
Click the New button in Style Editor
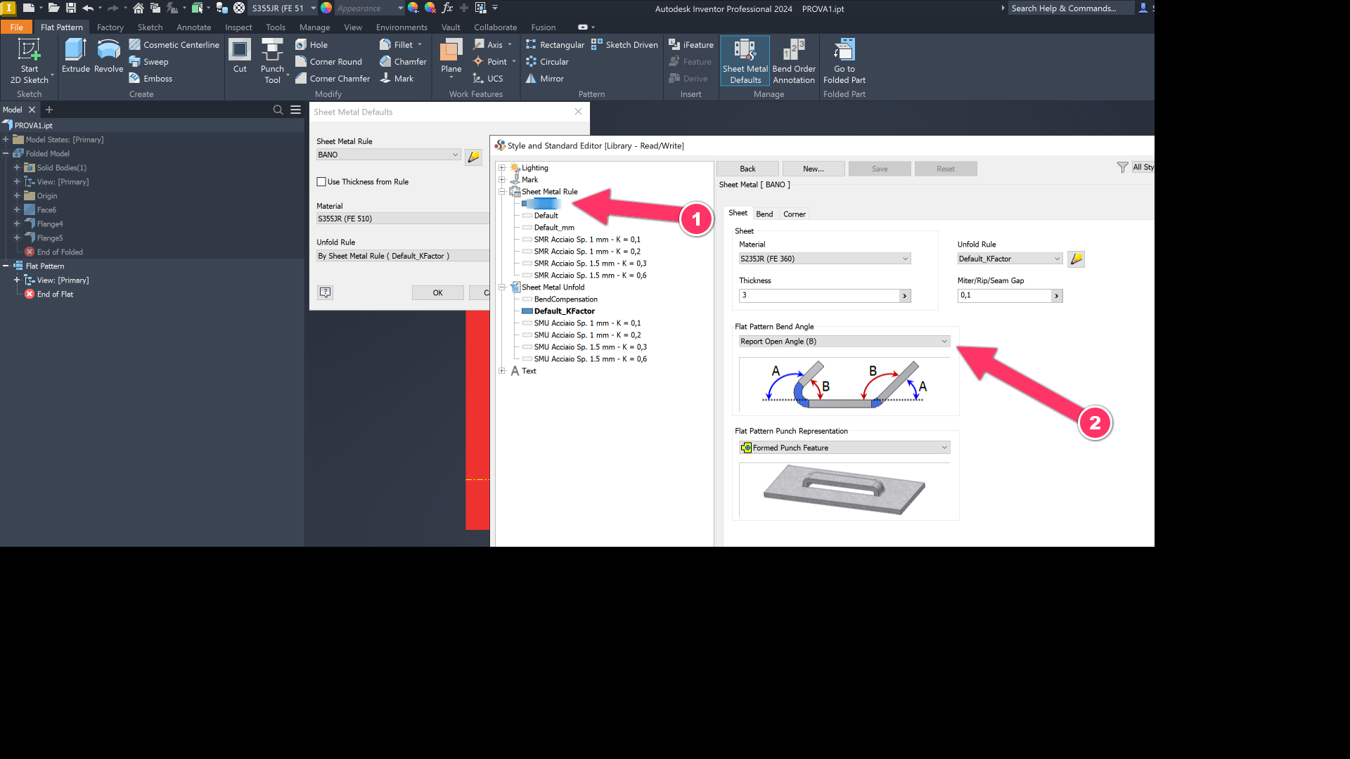coord(813,169)
